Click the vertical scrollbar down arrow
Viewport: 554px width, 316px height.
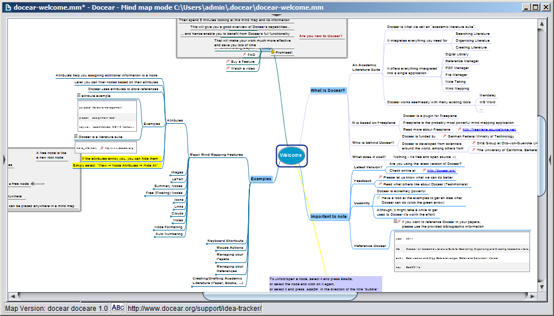pyautogui.click(x=542, y=287)
